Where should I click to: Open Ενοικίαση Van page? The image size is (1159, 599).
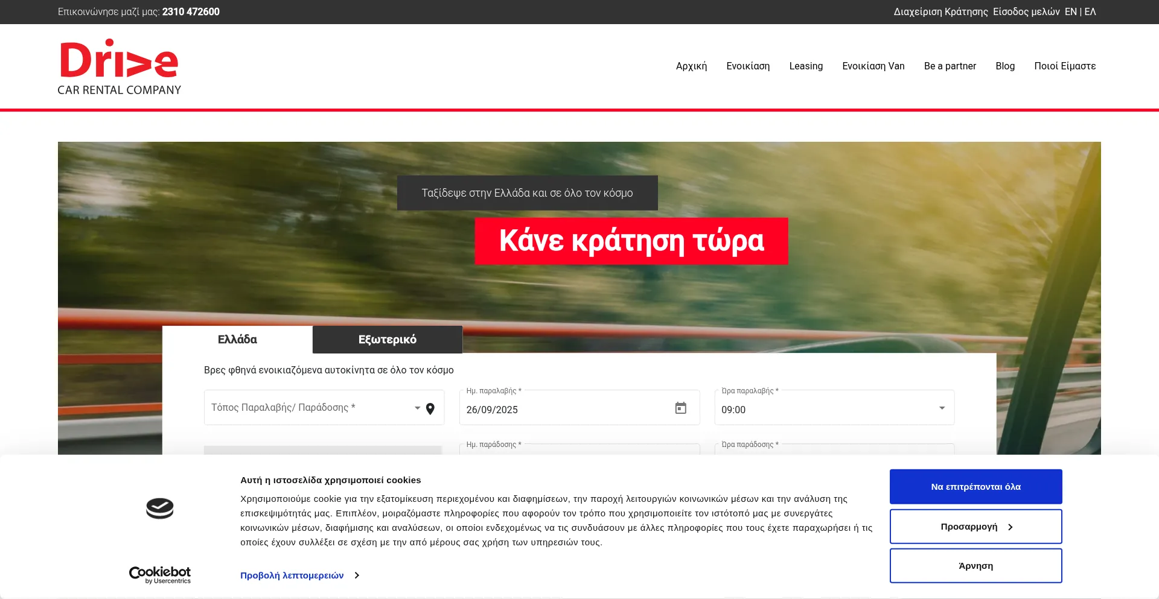click(x=873, y=66)
